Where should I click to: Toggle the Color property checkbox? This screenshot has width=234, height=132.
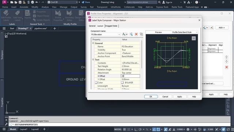click(96, 82)
